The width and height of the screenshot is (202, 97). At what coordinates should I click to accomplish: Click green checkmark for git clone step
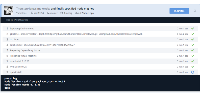[193, 34]
